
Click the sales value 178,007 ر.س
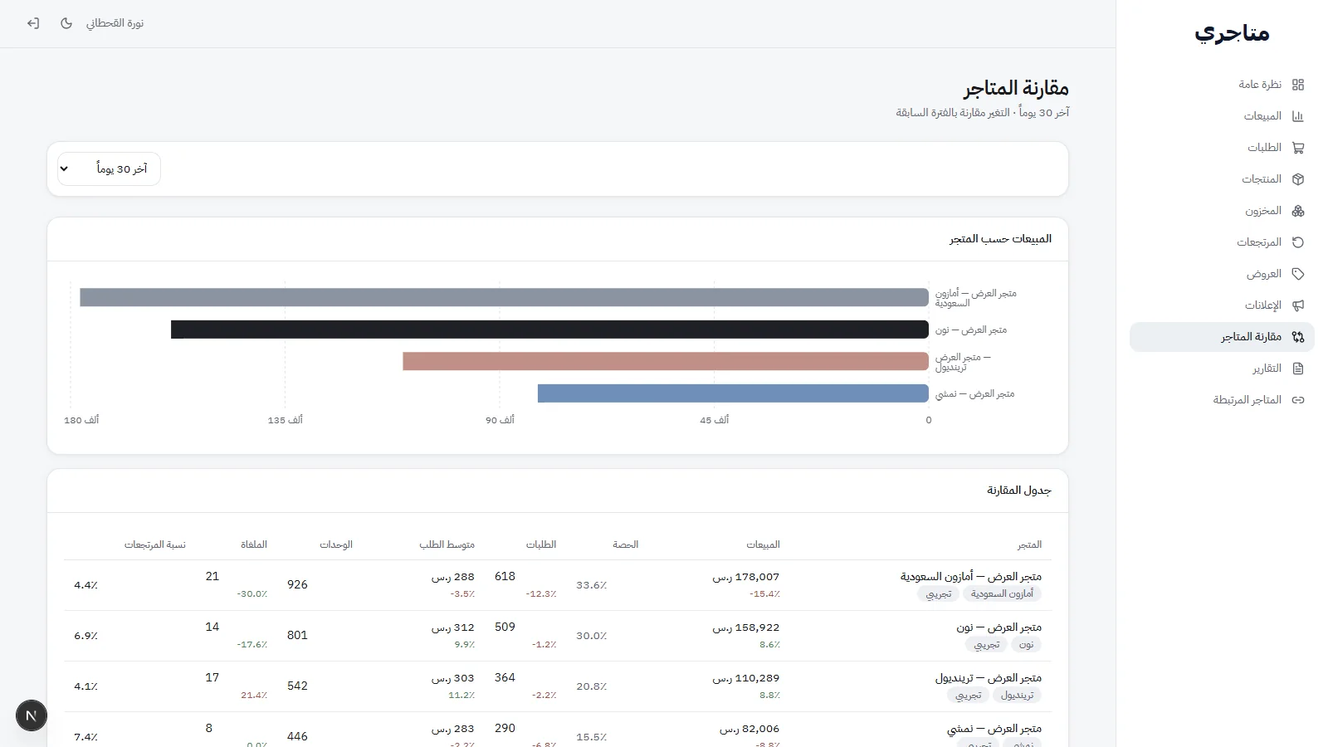point(745,577)
